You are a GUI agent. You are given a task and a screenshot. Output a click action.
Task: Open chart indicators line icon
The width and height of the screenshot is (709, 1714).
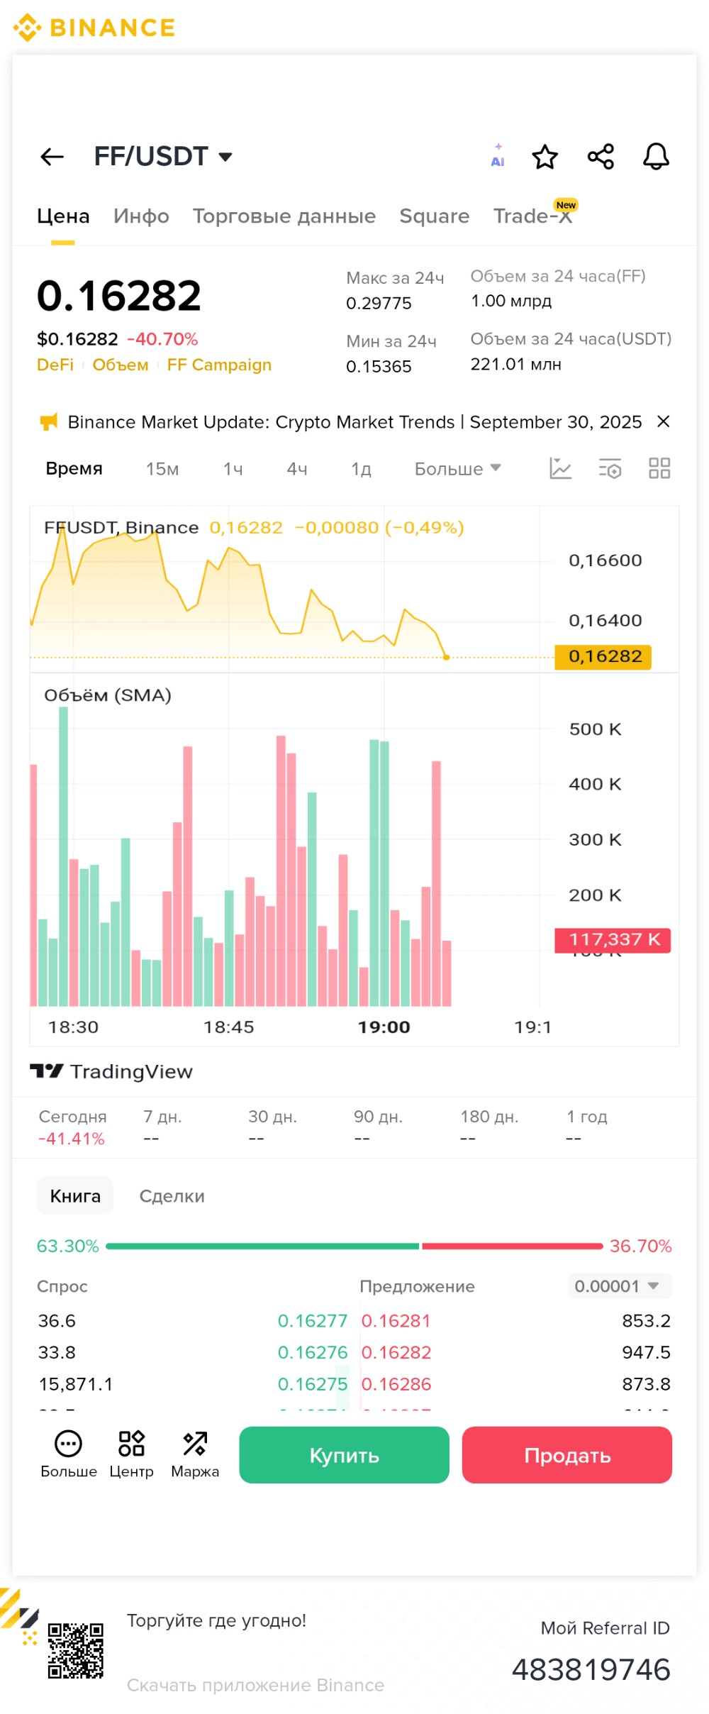[x=560, y=468]
